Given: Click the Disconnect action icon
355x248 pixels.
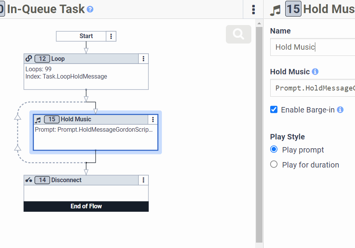Looking at the screenshot, I should click(29, 180).
